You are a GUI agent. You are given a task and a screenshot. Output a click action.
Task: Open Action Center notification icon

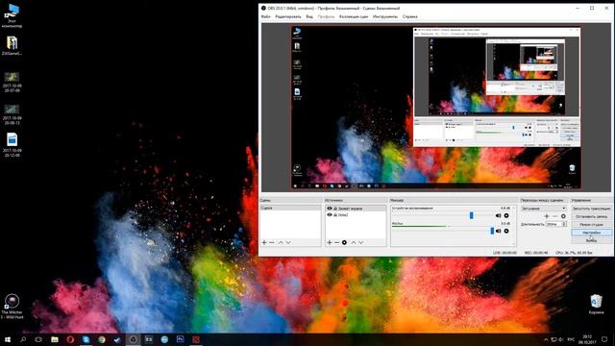(x=604, y=339)
